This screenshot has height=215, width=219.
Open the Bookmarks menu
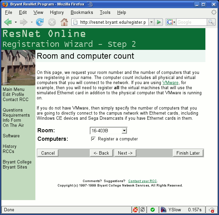pyautogui.click(x=82, y=13)
